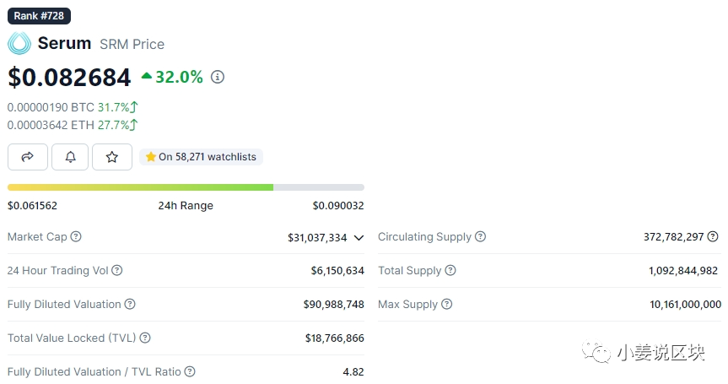
Task: Click the share arrow button
Action: pyautogui.click(x=27, y=157)
